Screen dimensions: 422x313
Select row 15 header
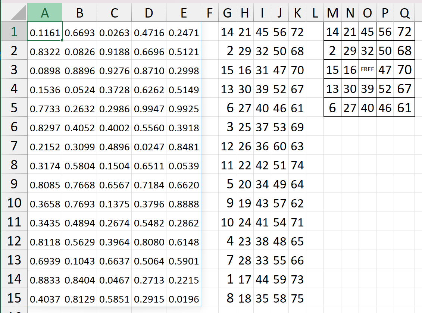[x=14, y=298]
